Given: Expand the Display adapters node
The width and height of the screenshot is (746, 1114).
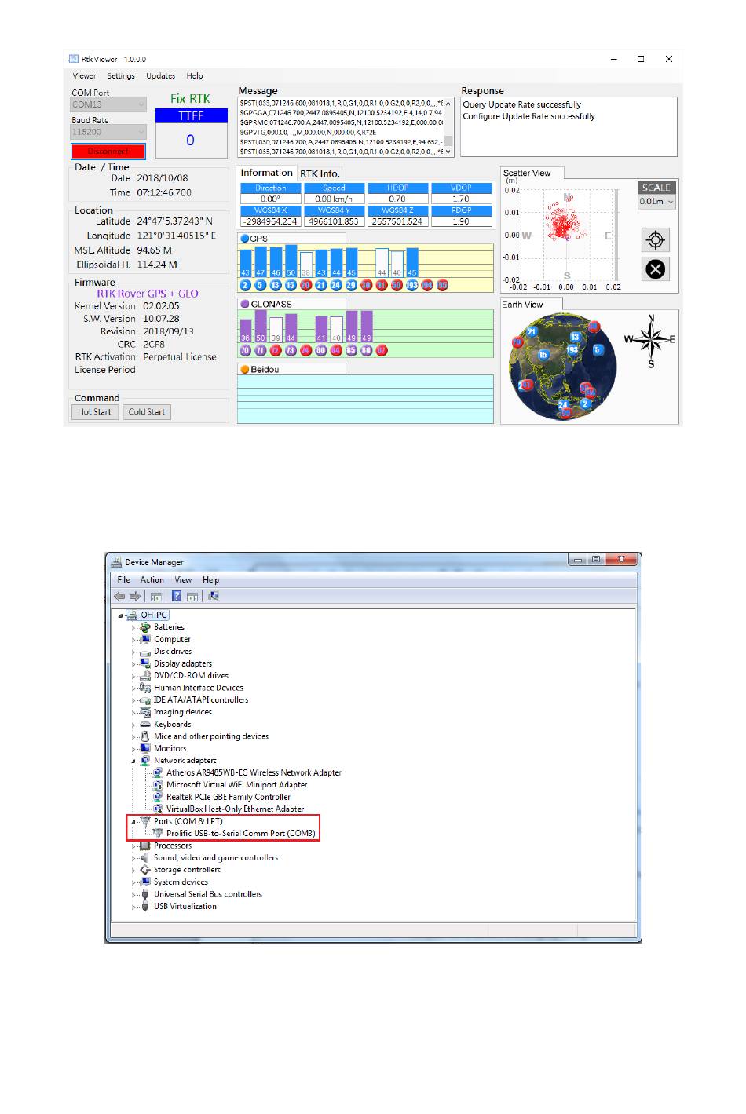Looking at the screenshot, I should [133, 664].
